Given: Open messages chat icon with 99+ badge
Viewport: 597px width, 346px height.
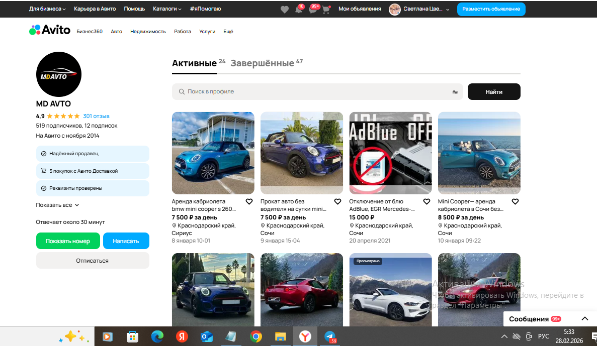Looking at the screenshot, I should [314, 9].
